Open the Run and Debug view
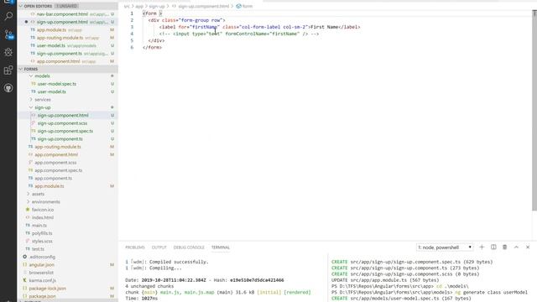Screen dimensions: 537x302 (8, 52)
